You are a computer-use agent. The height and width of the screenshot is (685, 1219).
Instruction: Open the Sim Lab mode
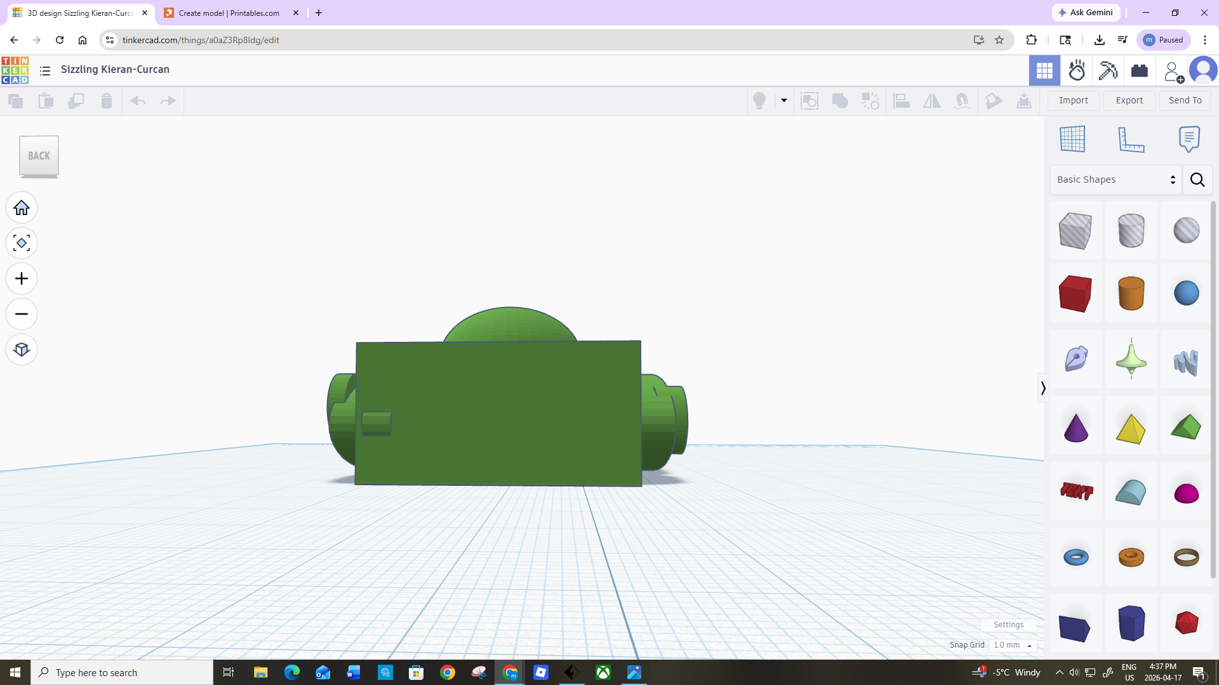coord(1077,70)
